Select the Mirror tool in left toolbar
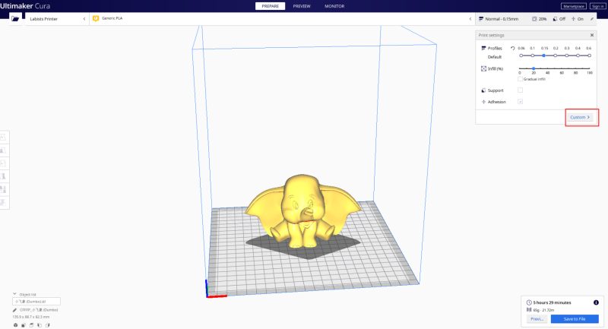608x329 pixels. pos(3,176)
